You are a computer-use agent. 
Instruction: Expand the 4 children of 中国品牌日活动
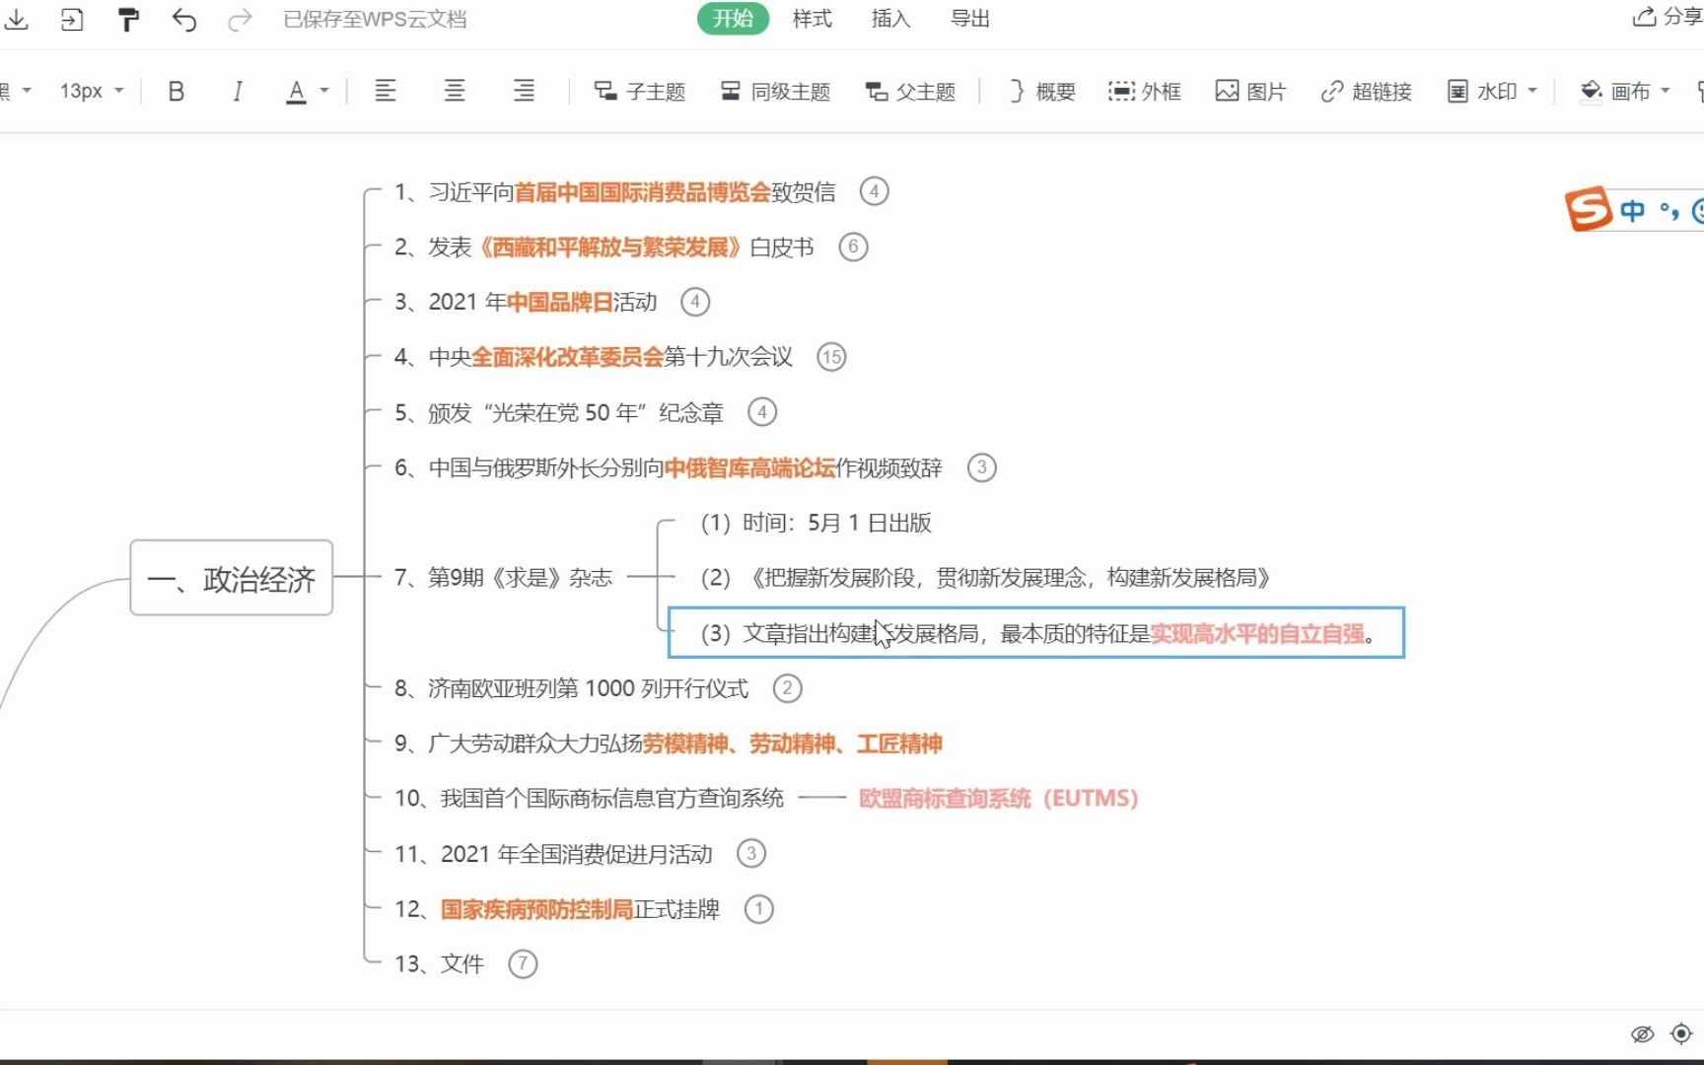[695, 302]
